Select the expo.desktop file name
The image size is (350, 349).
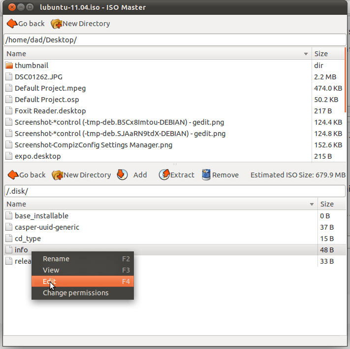38,156
